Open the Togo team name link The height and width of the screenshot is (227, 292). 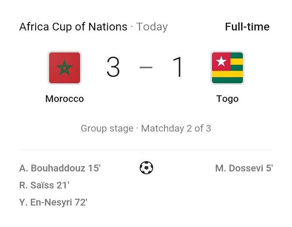pos(227,99)
